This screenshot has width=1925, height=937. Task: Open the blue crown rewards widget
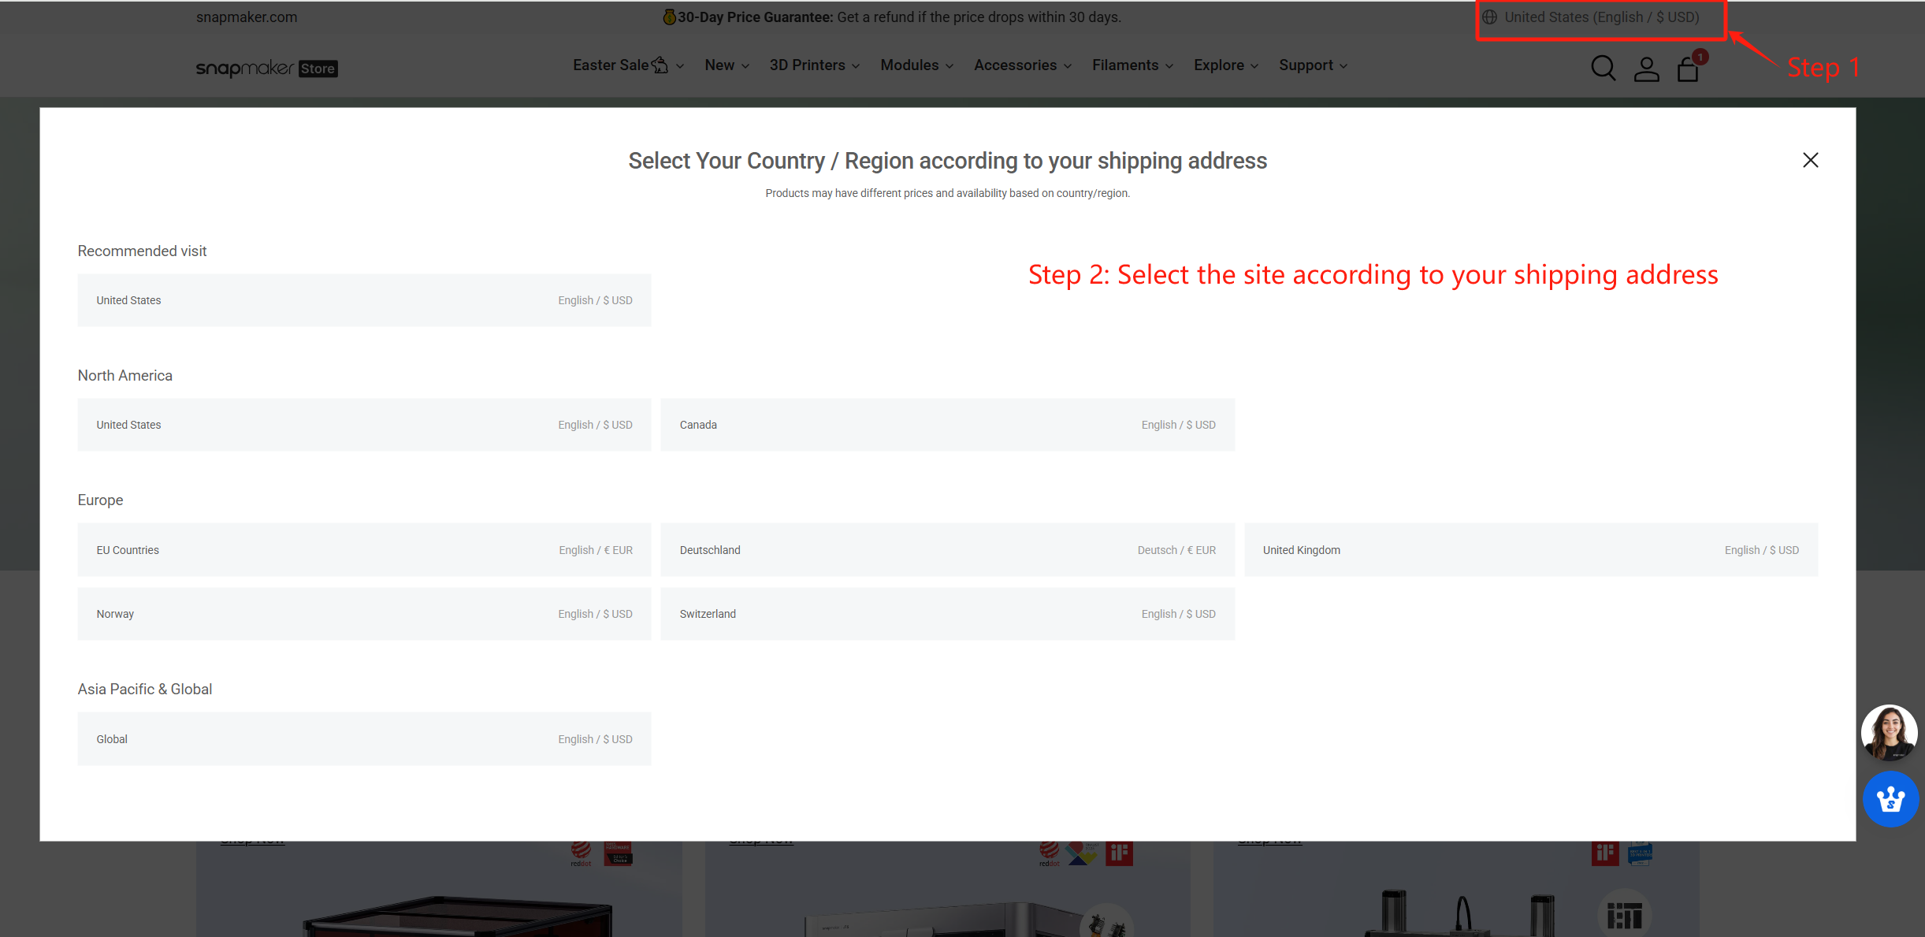tap(1890, 799)
